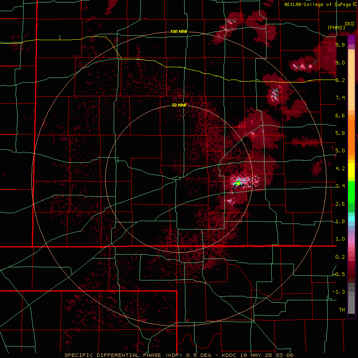The width and height of the screenshot is (358, 358).
Task: Click the 5.8 scale value
Action: coord(340,133)
